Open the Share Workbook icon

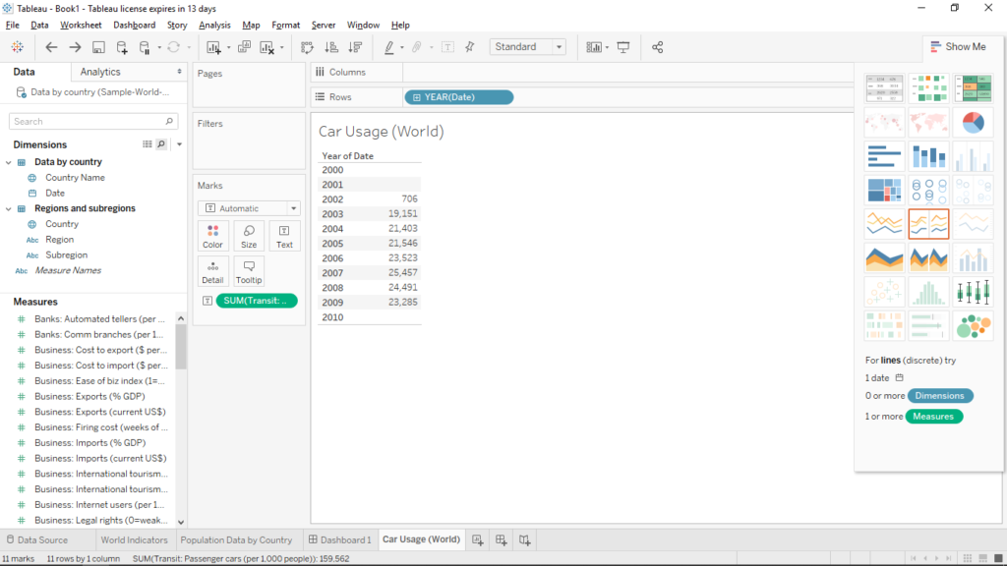coord(657,46)
